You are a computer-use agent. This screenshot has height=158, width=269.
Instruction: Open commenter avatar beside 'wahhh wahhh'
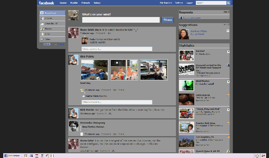coord(85,41)
